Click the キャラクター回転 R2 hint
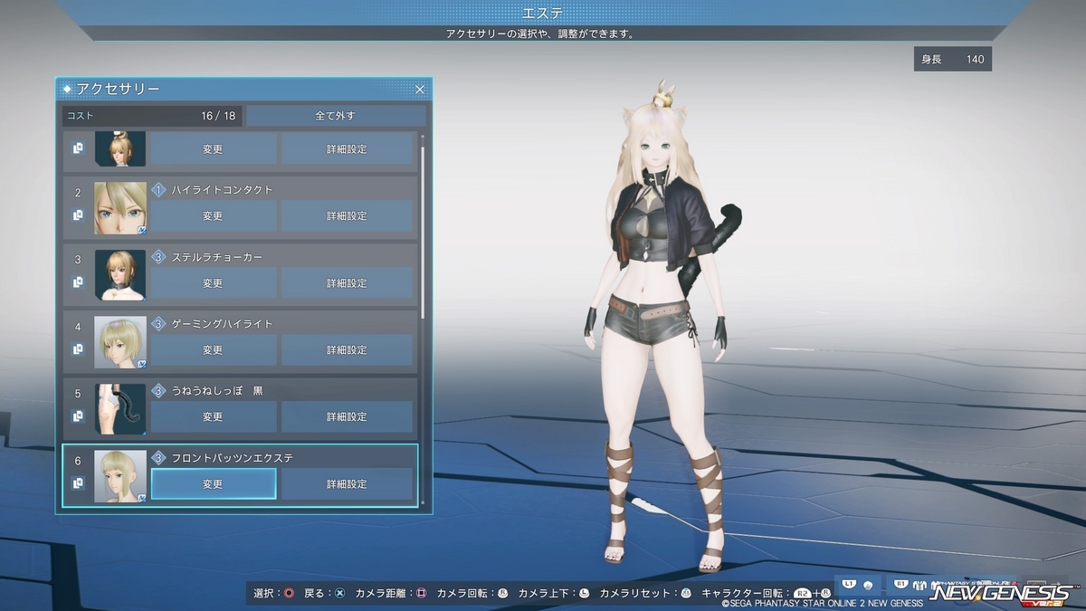This screenshot has width=1086, height=611. coord(802,594)
